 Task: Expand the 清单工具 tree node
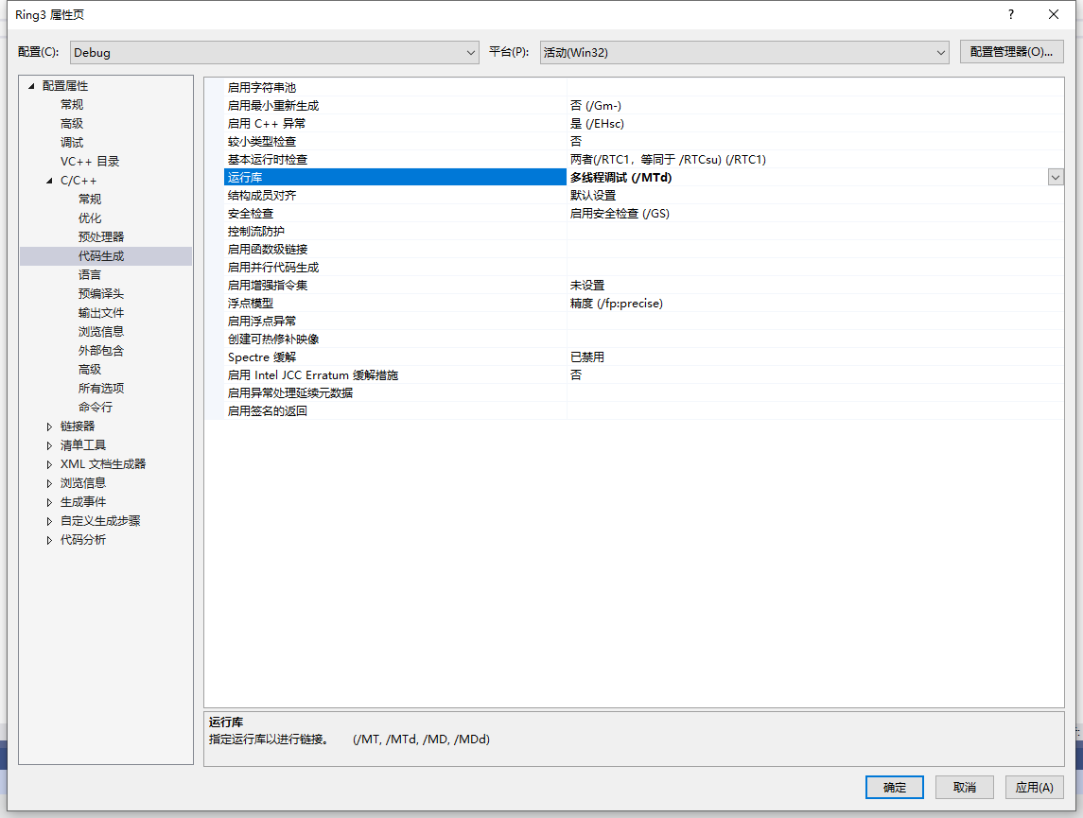[49, 445]
